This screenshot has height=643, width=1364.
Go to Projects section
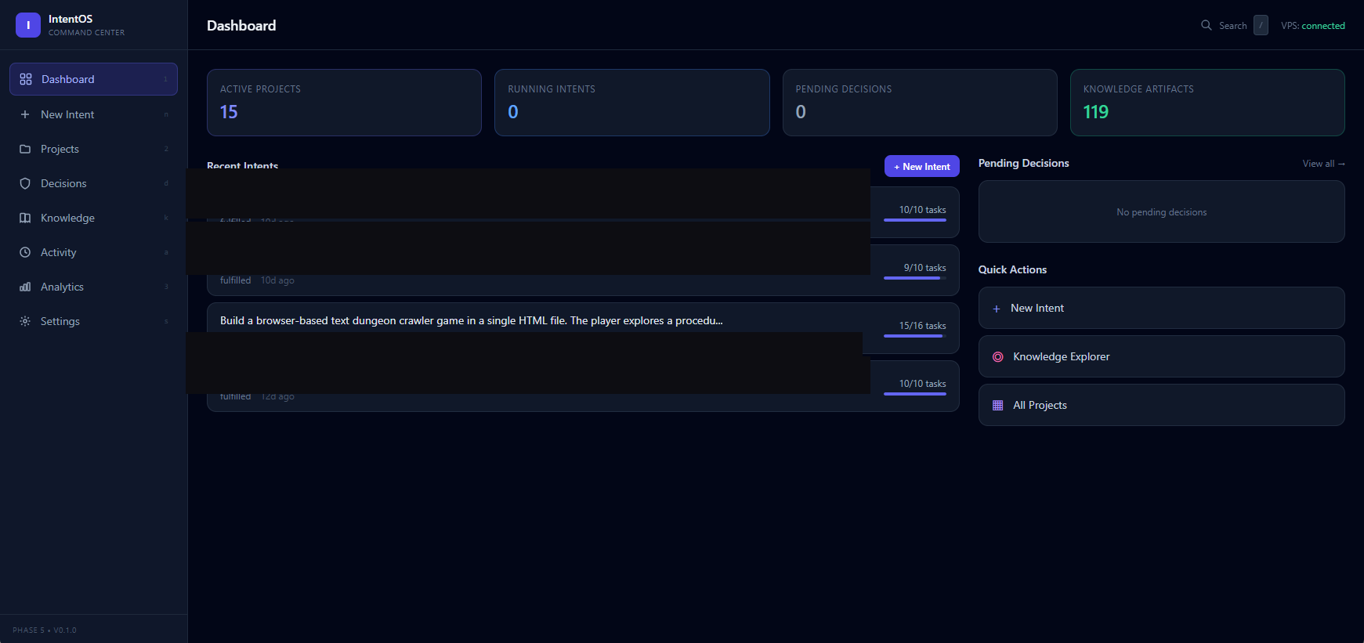pos(93,149)
